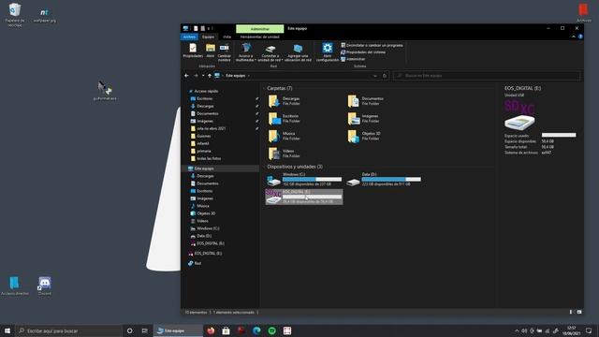Image resolution: width=599 pixels, height=337 pixels.
Task: Open wallpaper.jpg file on desktop
Action: click(x=44, y=15)
